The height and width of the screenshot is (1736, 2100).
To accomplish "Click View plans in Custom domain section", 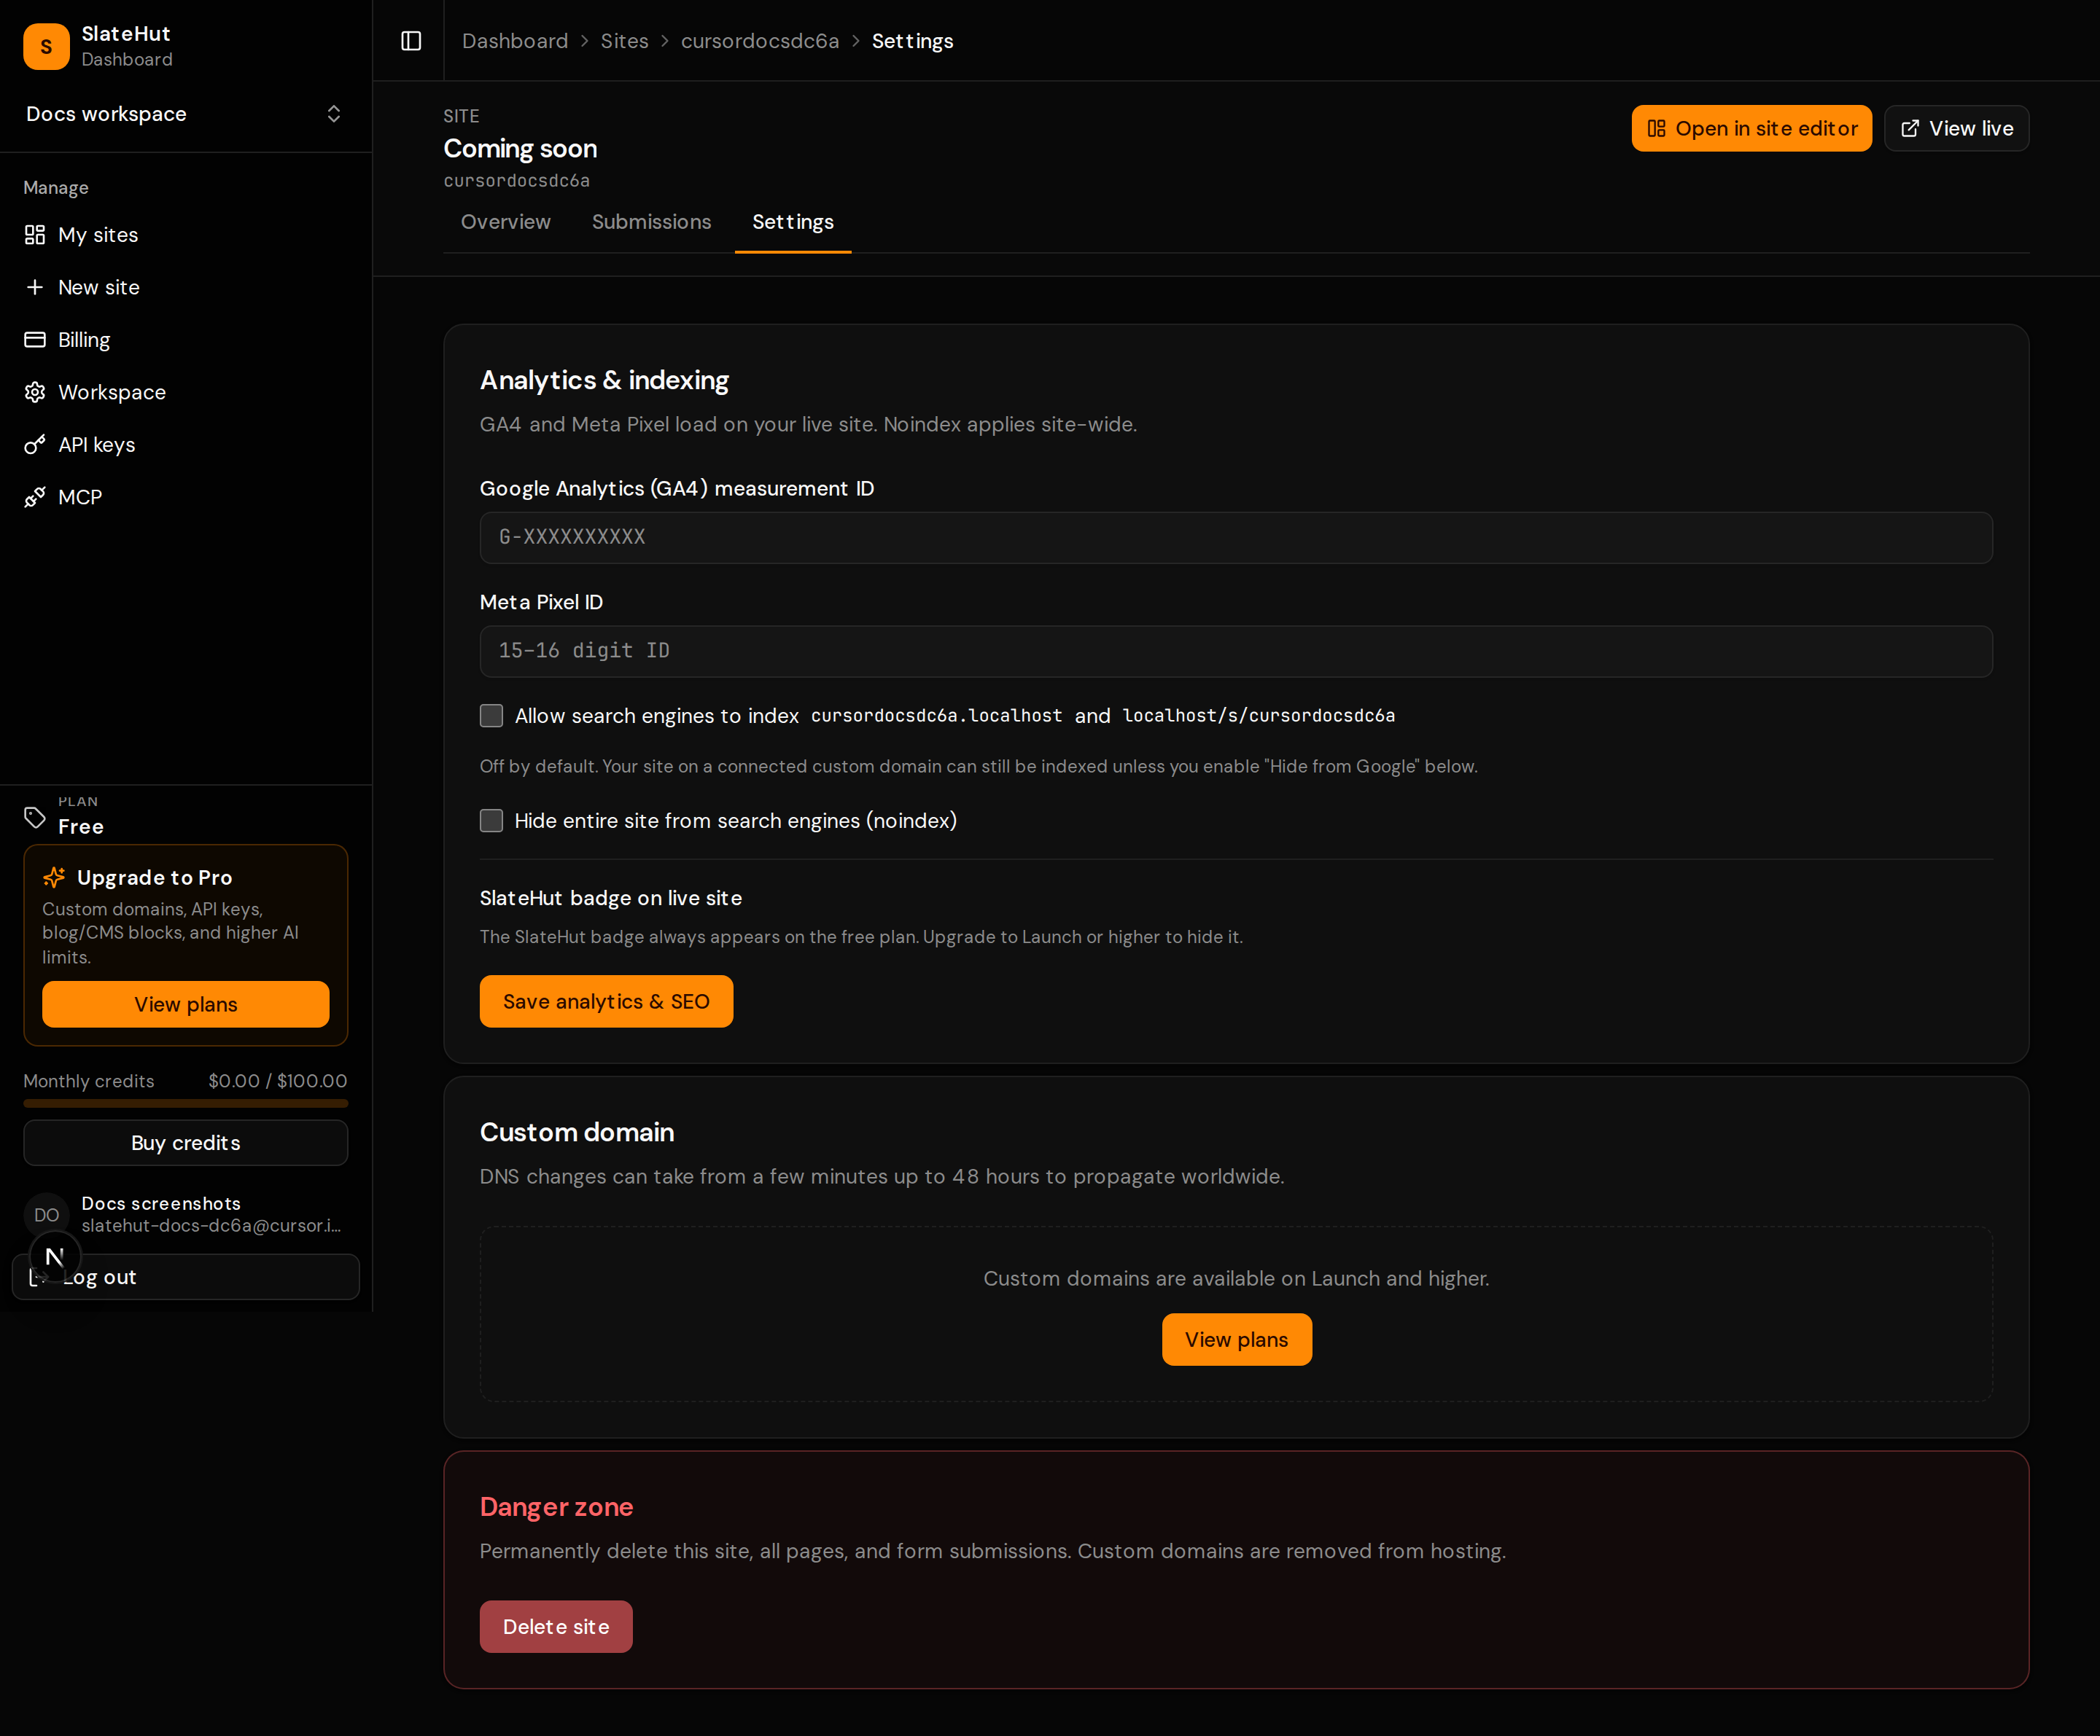I will [1237, 1340].
